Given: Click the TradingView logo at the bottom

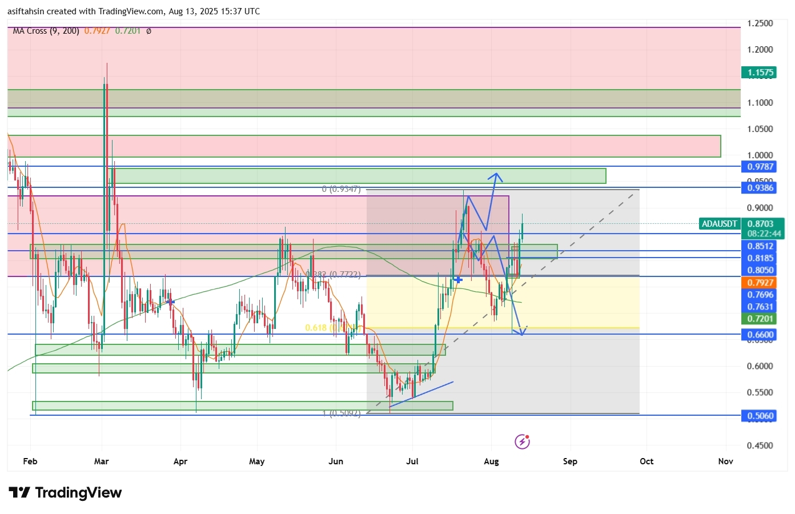Looking at the screenshot, I should (x=65, y=493).
